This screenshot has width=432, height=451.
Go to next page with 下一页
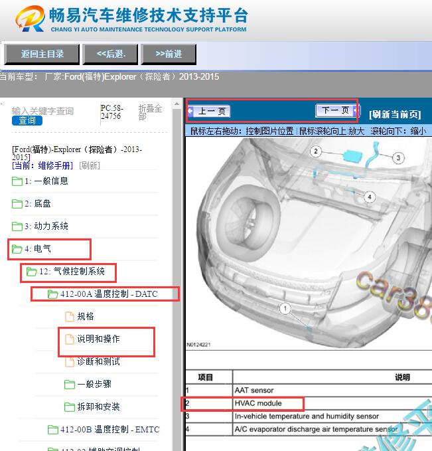tap(337, 110)
